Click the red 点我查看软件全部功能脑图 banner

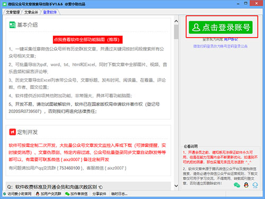(x=87, y=40)
